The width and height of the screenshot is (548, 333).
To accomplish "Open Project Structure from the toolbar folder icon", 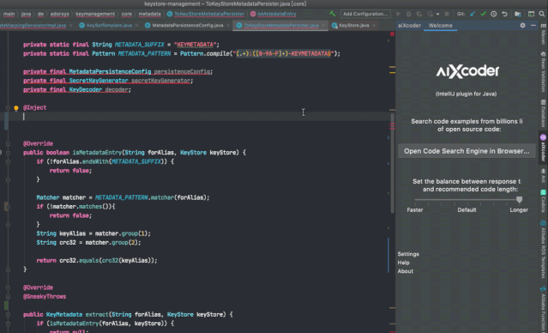I will (518, 14).
